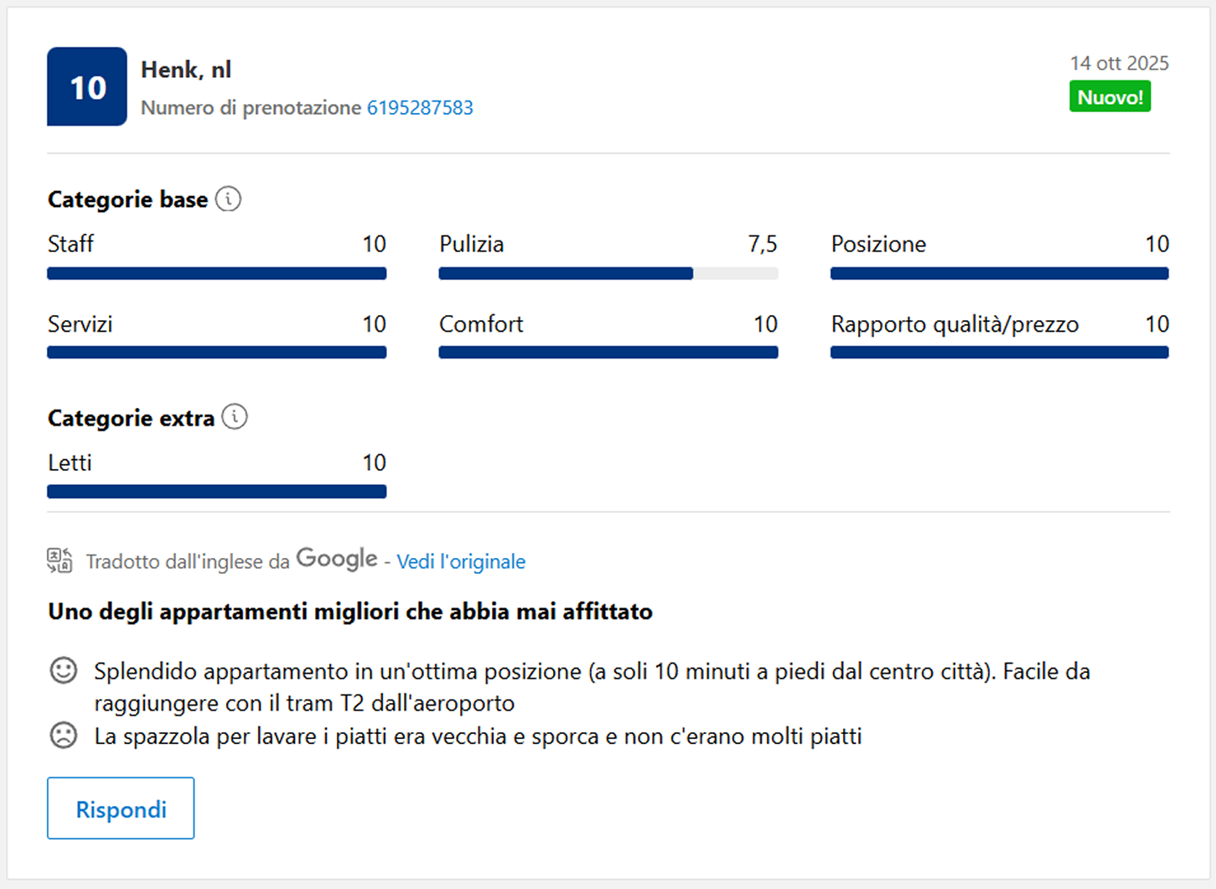Viewport: 1216px width, 889px height.
Task: Click the reviewer name Henk, nl
Action: [x=186, y=70]
